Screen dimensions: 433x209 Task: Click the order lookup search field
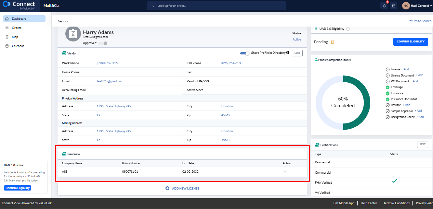(216, 6)
